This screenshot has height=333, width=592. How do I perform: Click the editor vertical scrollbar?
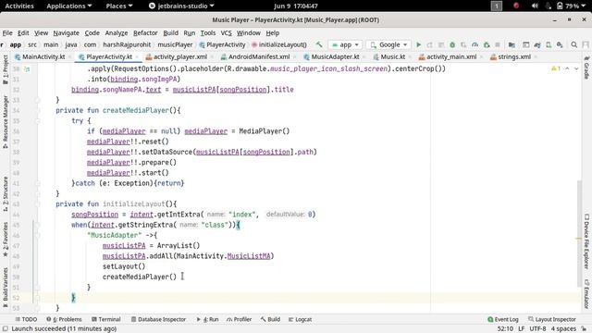pyautogui.click(x=578, y=233)
